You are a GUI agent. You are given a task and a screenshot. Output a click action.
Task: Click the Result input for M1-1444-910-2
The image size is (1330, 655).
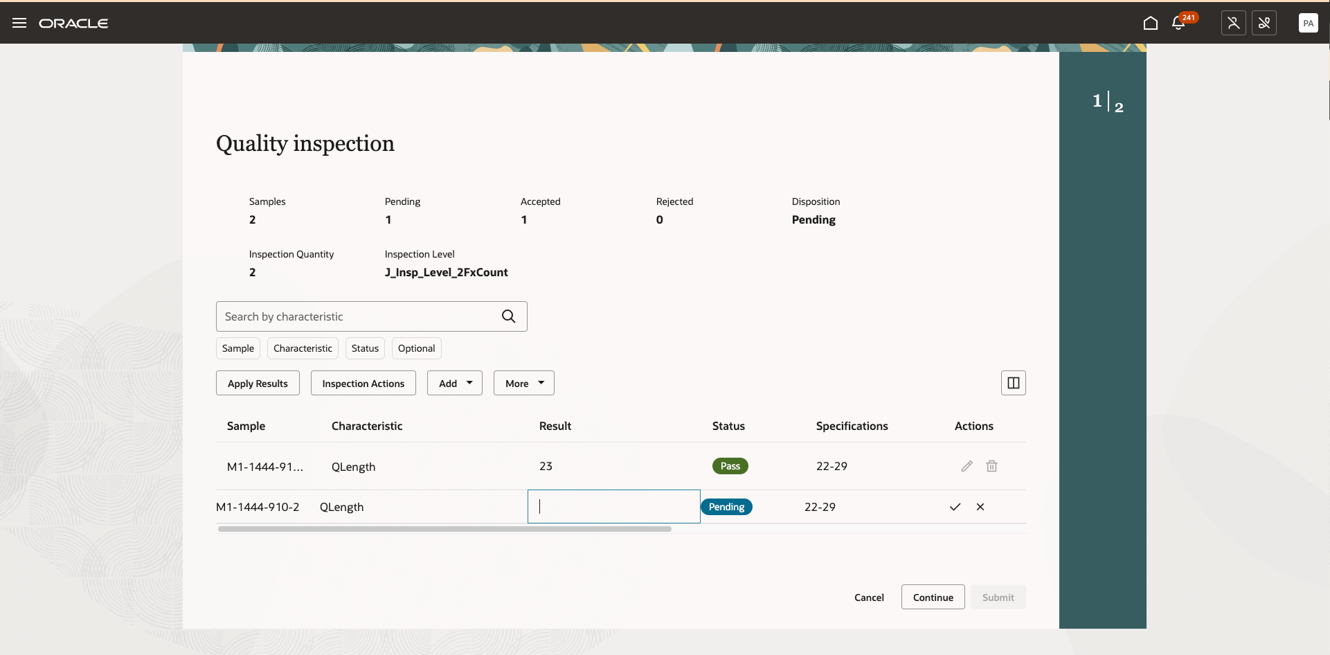pyautogui.click(x=614, y=507)
